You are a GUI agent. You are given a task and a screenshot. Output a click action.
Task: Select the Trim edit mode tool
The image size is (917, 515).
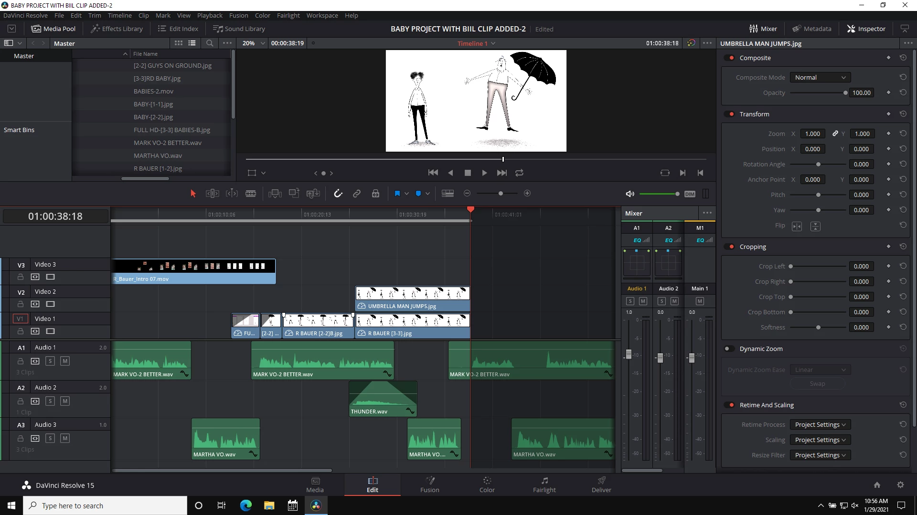[x=213, y=193]
